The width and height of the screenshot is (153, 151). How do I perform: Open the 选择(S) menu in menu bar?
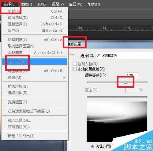click(x=9, y=4)
